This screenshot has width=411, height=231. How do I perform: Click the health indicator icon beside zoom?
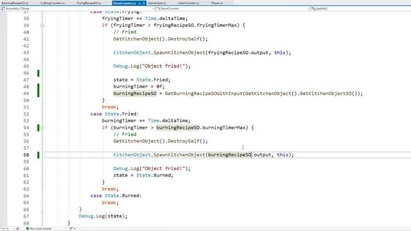(18, 228)
